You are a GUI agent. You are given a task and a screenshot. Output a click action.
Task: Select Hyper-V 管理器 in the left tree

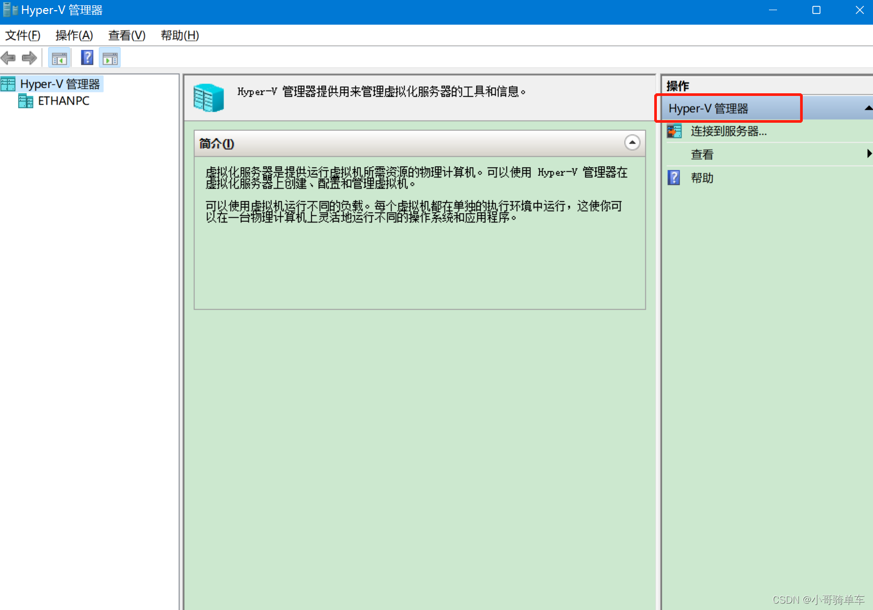point(60,84)
